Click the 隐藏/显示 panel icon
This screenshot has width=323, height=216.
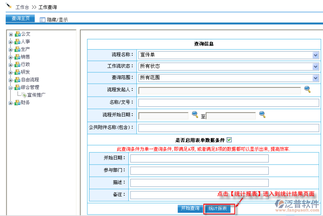tap(42, 20)
